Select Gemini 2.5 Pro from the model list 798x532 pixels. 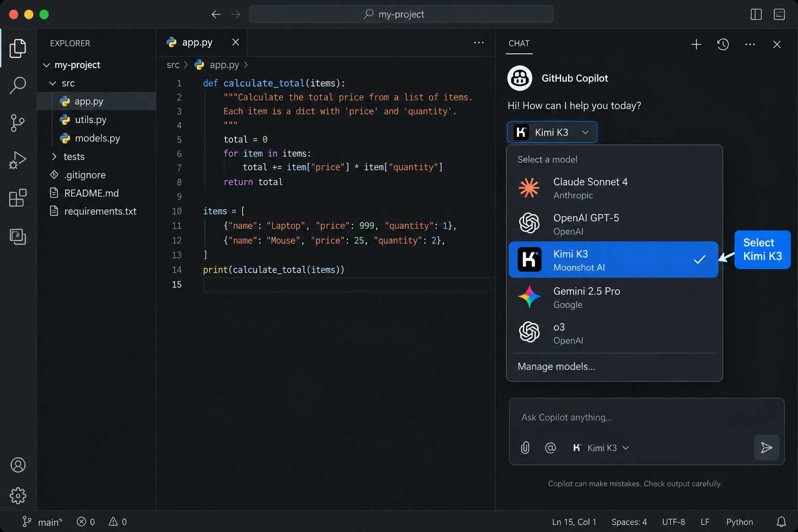pos(613,297)
